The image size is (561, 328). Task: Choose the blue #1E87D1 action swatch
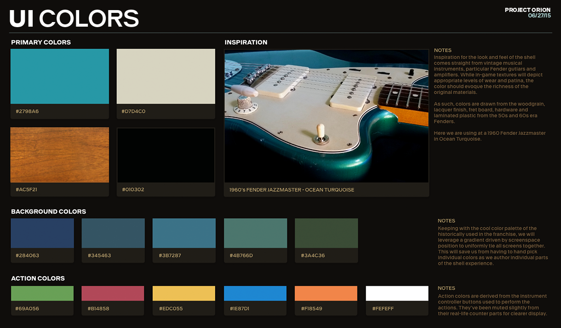(x=255, y=294)
